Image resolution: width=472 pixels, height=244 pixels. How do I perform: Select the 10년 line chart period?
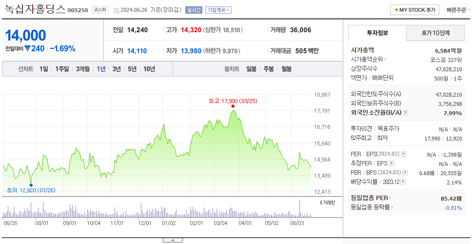[149, 69]
